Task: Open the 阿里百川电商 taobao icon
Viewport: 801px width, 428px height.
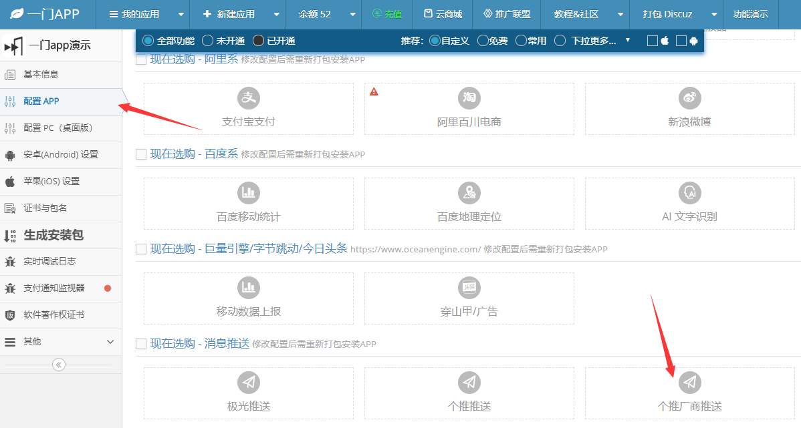Action: click(x=469, y=97)
